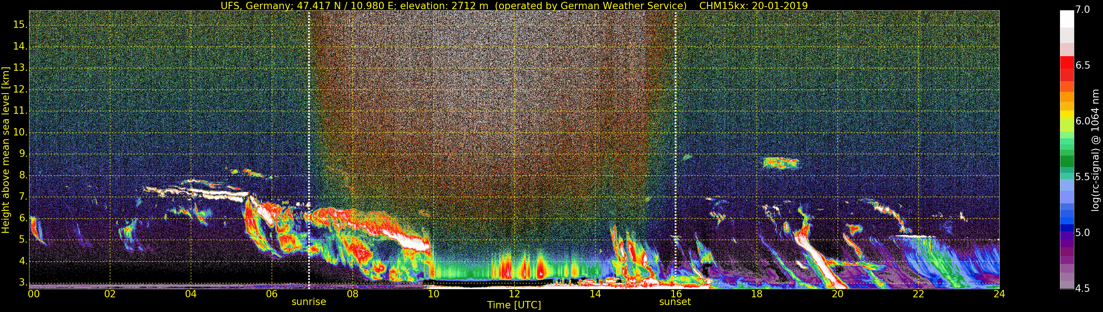Click the time axis tick '10'

point(433,294)
